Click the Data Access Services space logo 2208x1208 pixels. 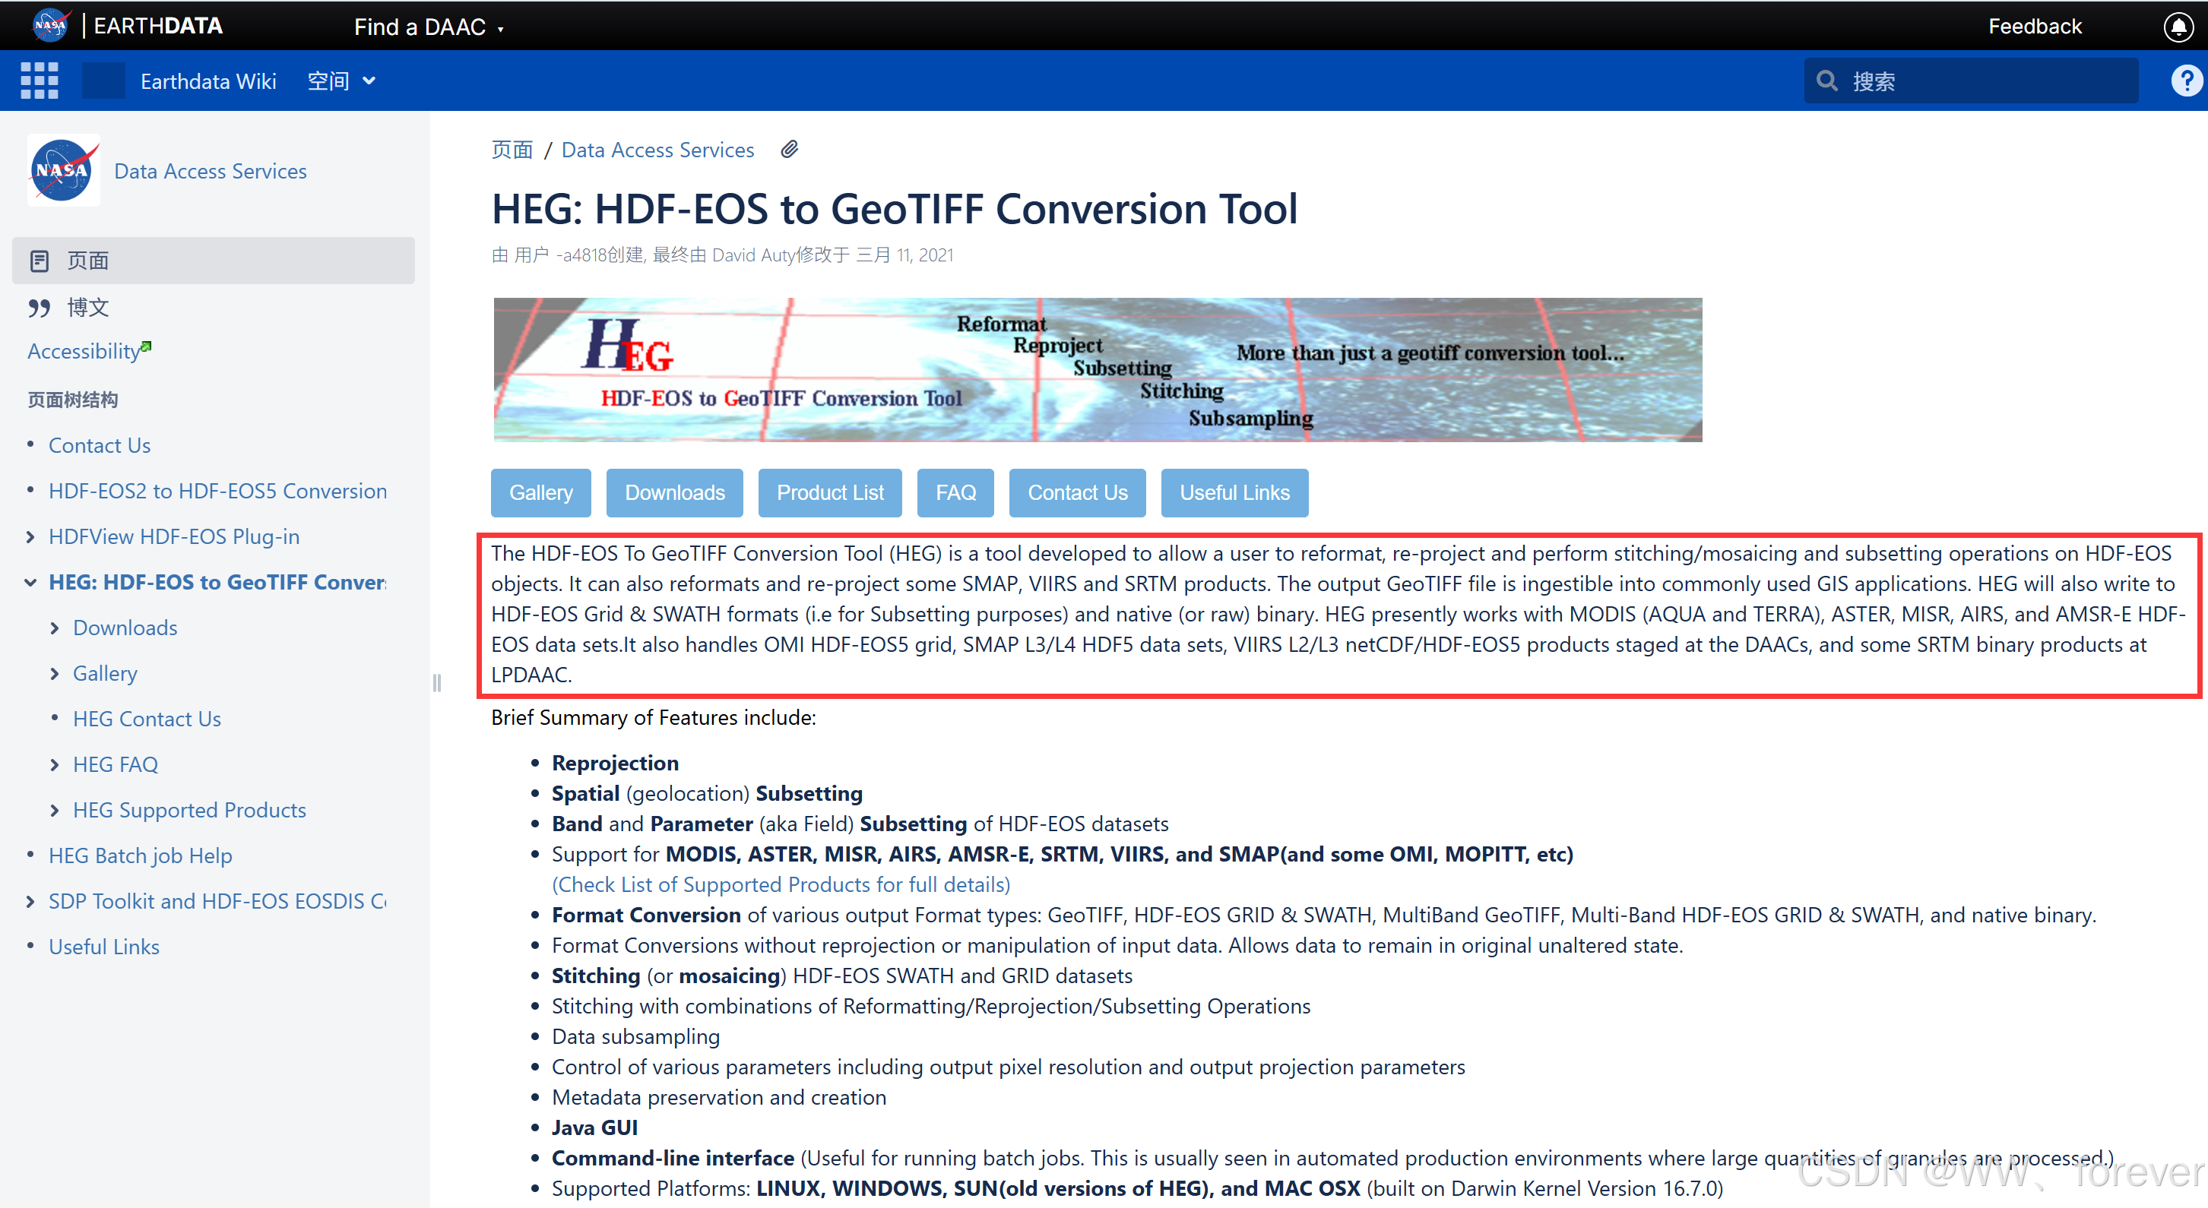coord(62,170)
